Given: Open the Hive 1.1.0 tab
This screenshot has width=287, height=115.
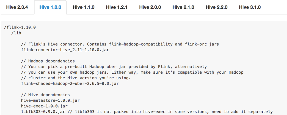Looking at the screenshot, I should [83, 7].
